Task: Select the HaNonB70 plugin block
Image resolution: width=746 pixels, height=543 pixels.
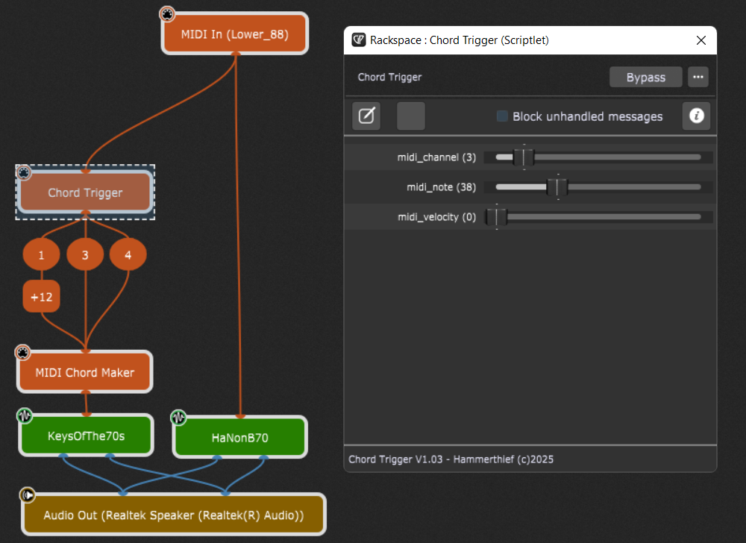Action: pyautogui.click(x=239, y=437)
